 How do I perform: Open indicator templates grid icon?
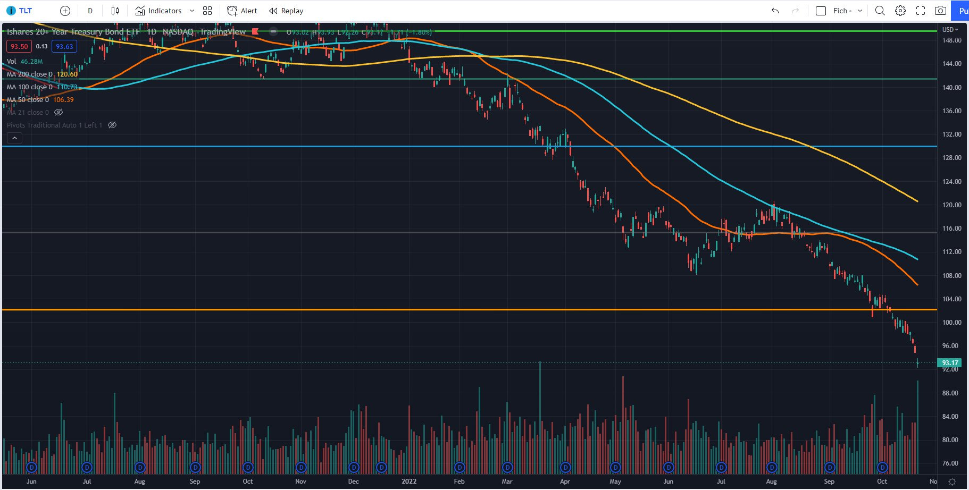click(x=207, y=11)
